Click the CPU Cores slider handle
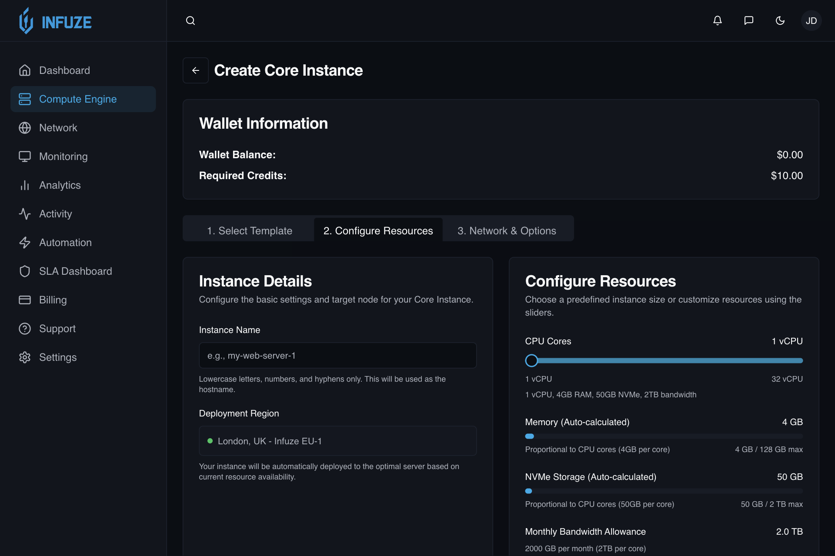The width and height of the screenshot is (835, 556). pos(531,360)
